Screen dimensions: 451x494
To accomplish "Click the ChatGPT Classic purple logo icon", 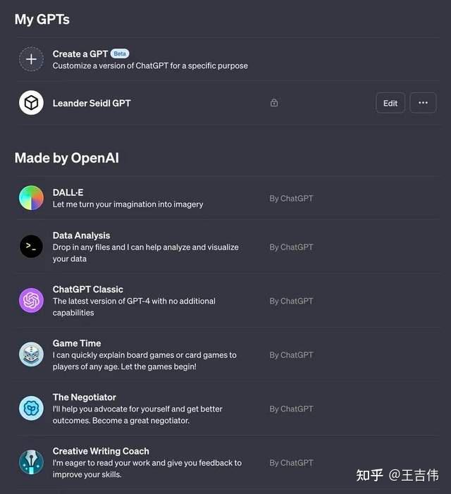I will point(31,301).
